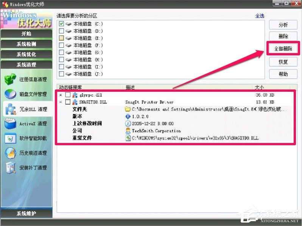
Task: Click the 全部删除 button
Action: (x=283, y=49)
